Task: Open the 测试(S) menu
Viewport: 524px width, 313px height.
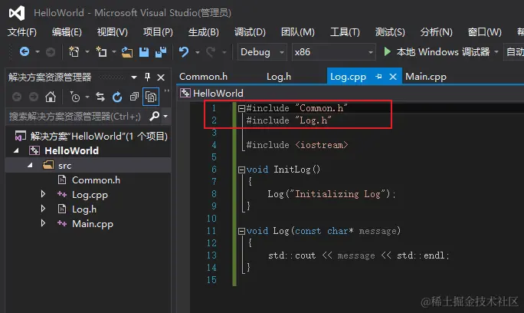Action: point(390,32)
